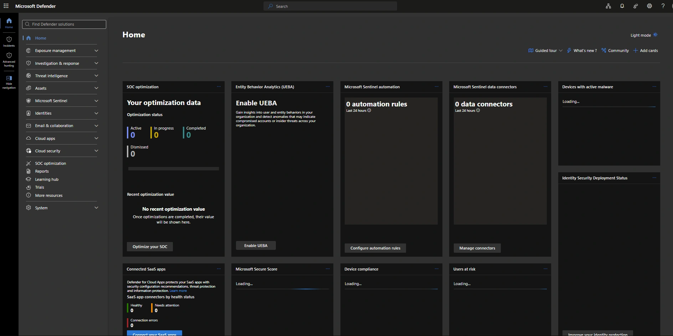
Task: Click the SOC optimization sidebar icon
Action: [29, 163]
